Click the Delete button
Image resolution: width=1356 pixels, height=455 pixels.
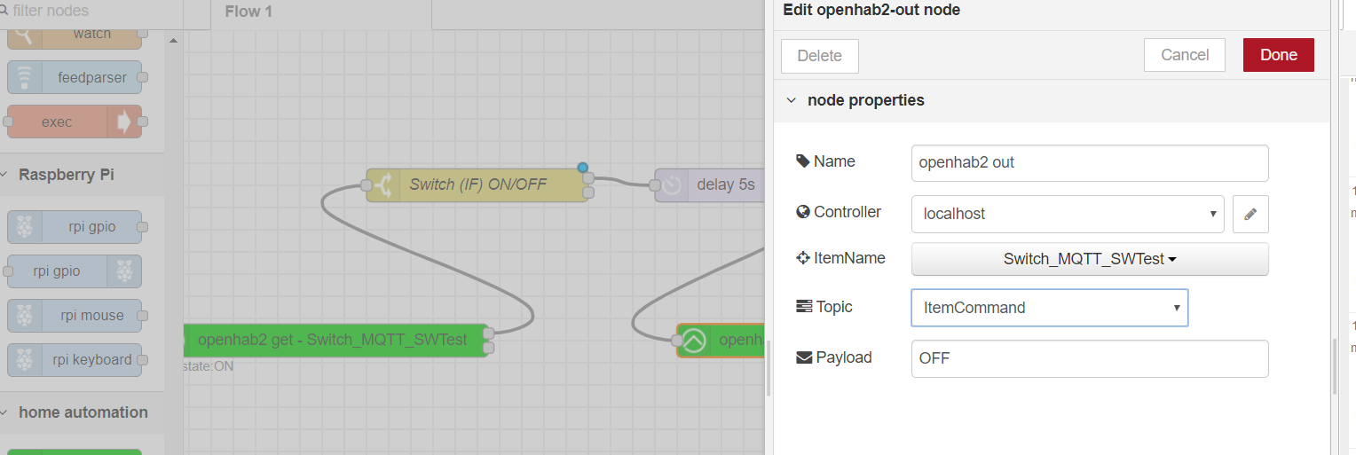point(819,56)
